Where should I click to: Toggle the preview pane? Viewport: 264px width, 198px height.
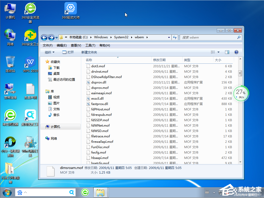pos(227,52)
